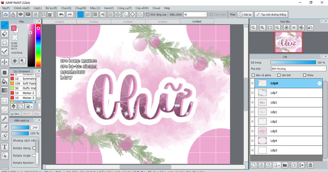Image resolution: width=328 pixels, height=172 pixels.
Task: Rotate canvas left in navigator
Action: [287, 27]
